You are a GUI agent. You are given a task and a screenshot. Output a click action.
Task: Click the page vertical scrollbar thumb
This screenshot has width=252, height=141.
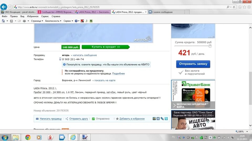coord(250,89)
